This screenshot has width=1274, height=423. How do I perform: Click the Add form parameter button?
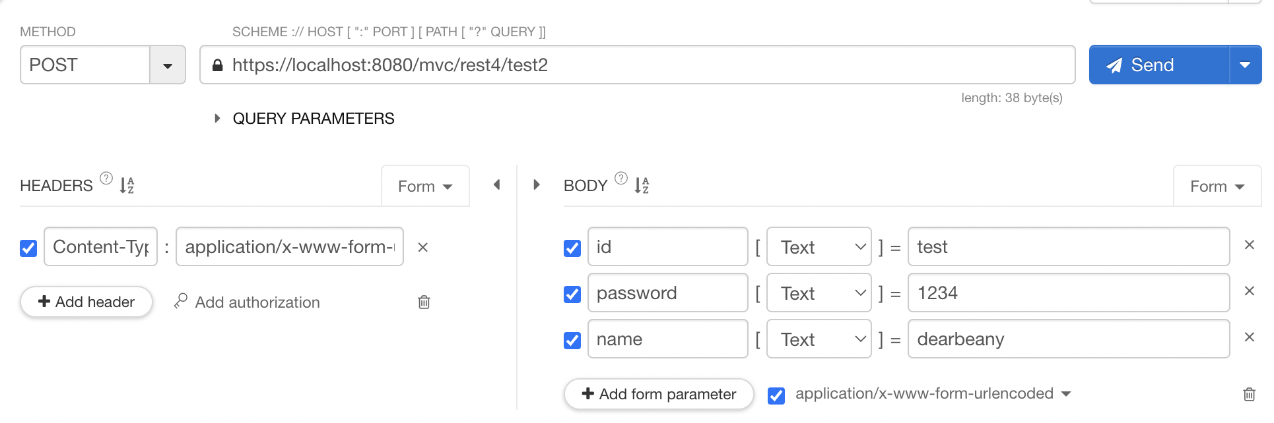click(x=659, y=394)
